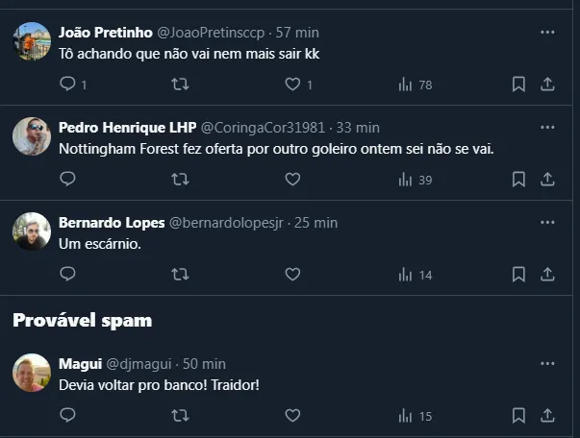Share João Pretinho's tweet
The width and height of the screenshot is (580, 438).
[x=547, y=85]
